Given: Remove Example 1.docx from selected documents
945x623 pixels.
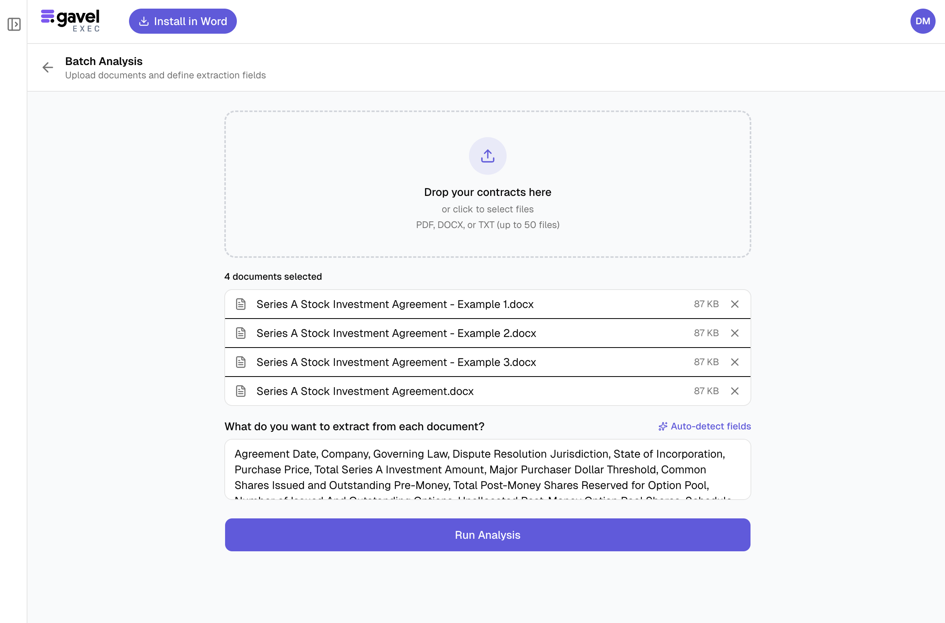Looking at the screenshot, I should tap(734, 304).
